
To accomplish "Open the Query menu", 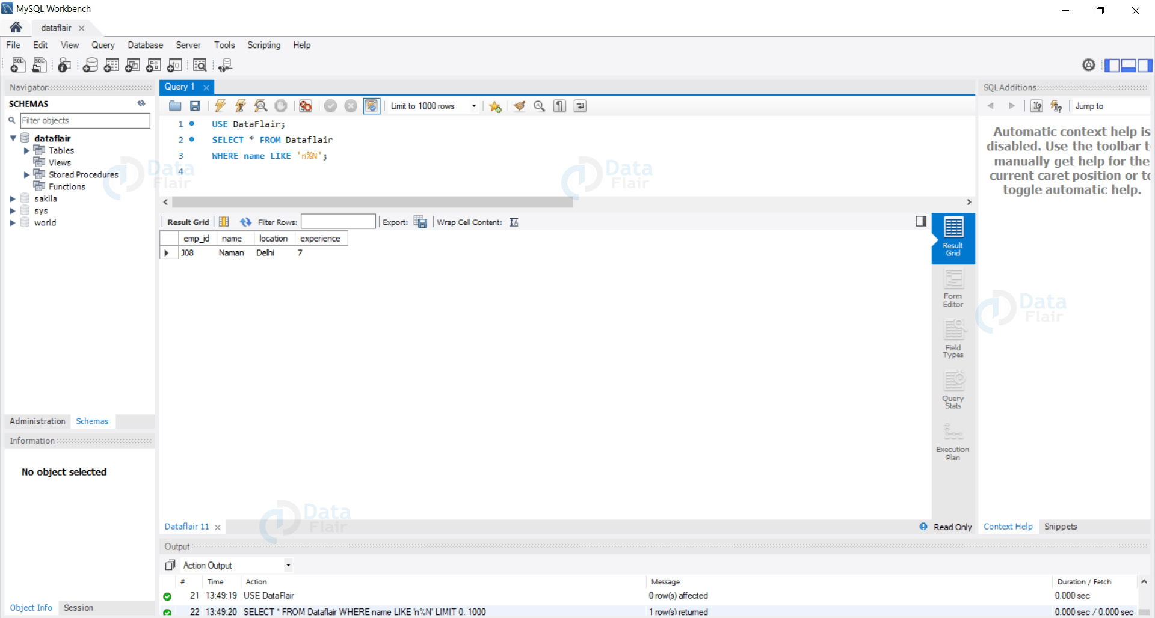I will point(103,45).
